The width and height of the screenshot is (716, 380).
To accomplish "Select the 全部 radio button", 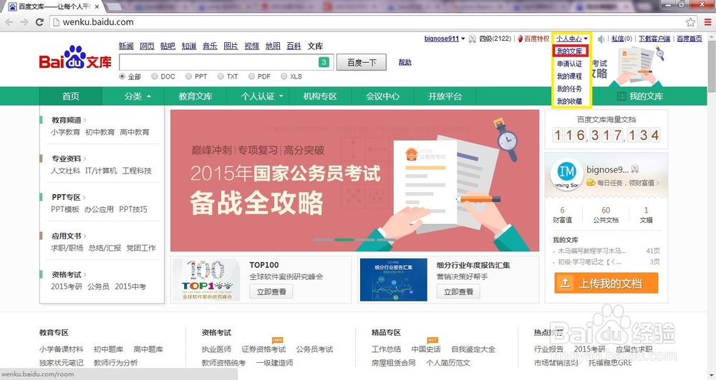I will (122, 76).
